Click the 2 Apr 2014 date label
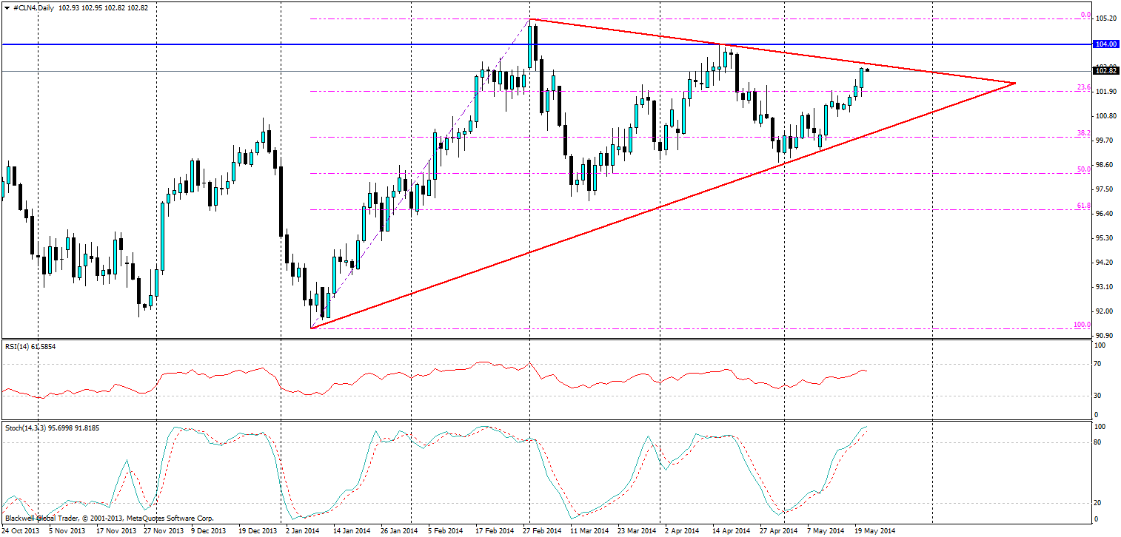Screen dimensions: 1121x537 coord(682,531)
